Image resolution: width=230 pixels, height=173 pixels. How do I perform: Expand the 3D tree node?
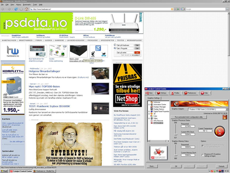[149, 114]
